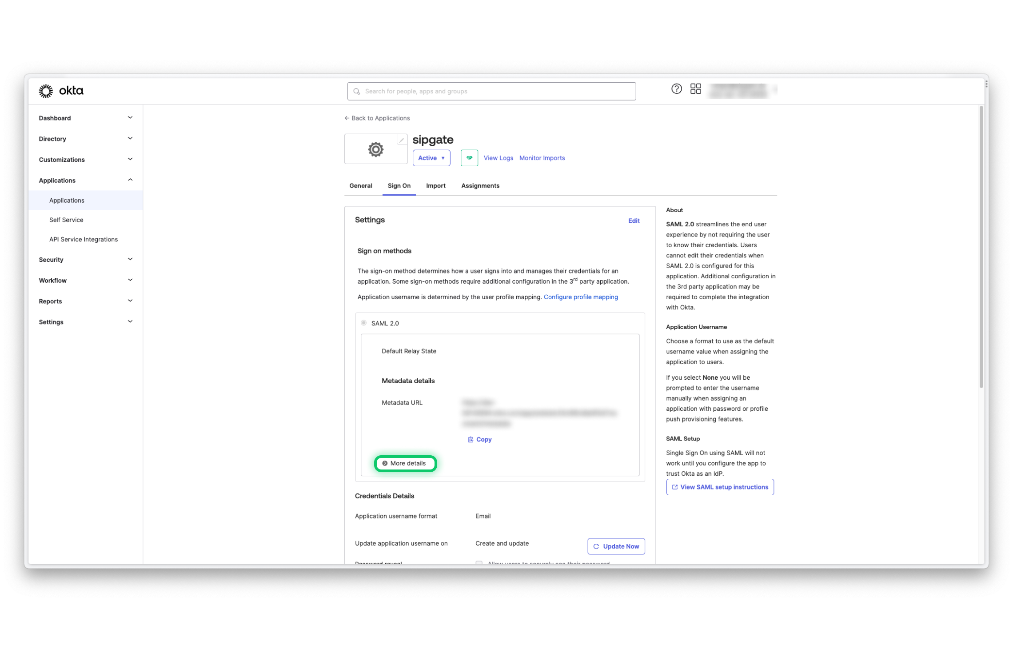This screenshot has width=1013, height=658.
Task: Click the back arrow icon
Action: pyautogui.click(x=347, y=118)
